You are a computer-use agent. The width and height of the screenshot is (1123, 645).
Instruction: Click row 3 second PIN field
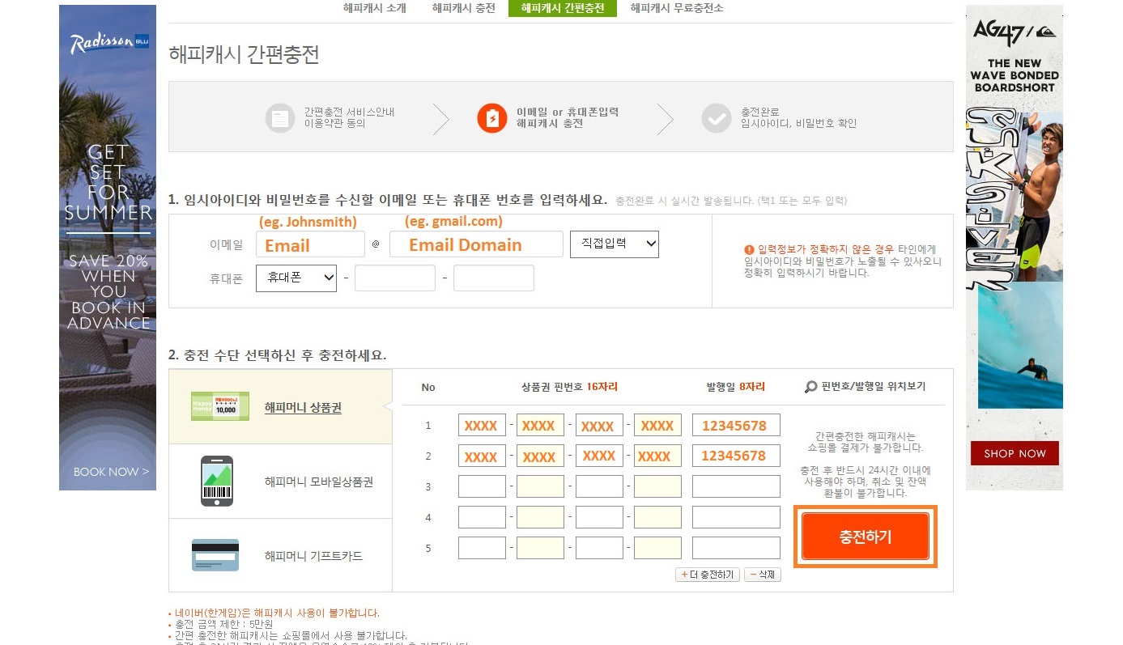click(540, 486)
